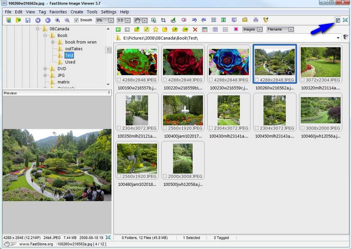Open the hand cursor mode dropdown
Screen dimensions: 351x249
tap(144, 20)
